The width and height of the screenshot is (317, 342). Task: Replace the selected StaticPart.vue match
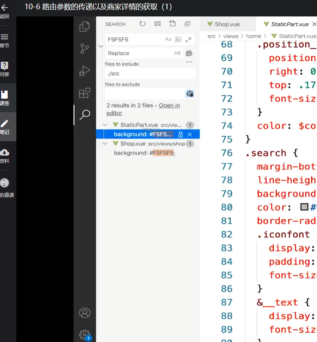tap(180, 134)
